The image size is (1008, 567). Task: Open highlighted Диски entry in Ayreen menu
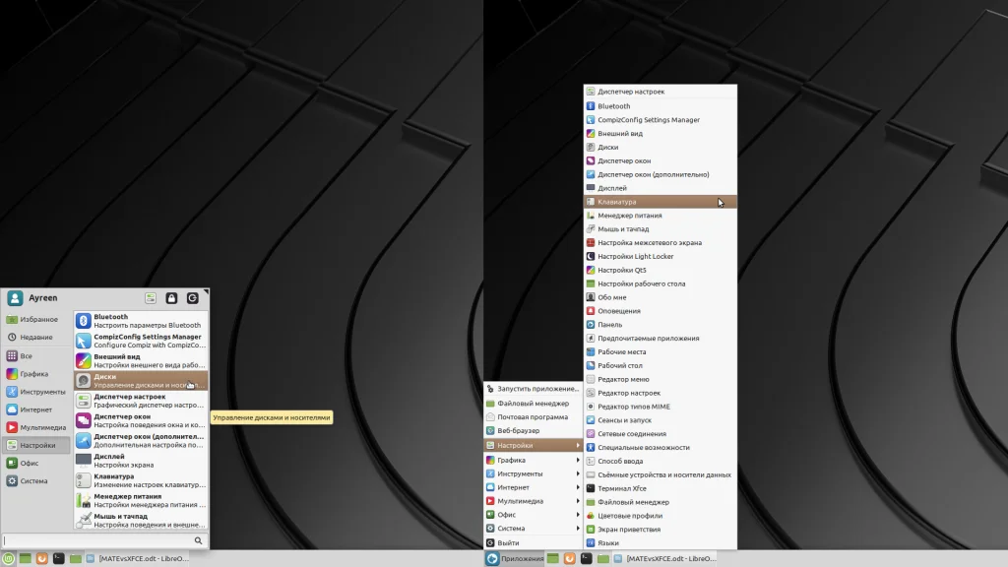pos(141,381)
